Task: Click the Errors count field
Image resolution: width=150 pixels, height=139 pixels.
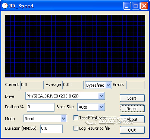Action: click(x=135, y=85)
